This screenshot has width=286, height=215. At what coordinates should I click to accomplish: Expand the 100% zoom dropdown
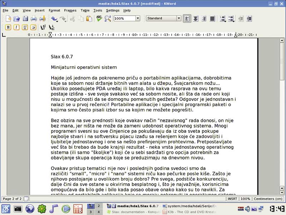point(138,18)
